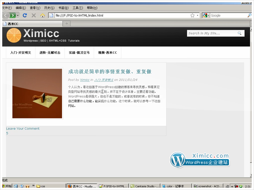Open the 书签(B) menu
The width and height of the screenshot is (254, 190).
tap(63, 8)
